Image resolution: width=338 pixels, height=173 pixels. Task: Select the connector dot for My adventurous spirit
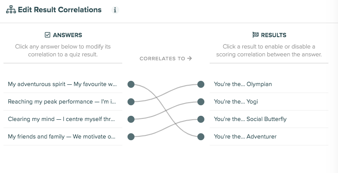[131, 84]
